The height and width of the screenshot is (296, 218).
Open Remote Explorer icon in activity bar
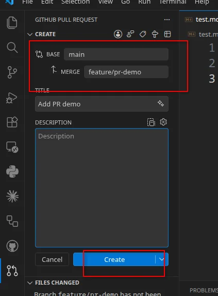point(12,147)
